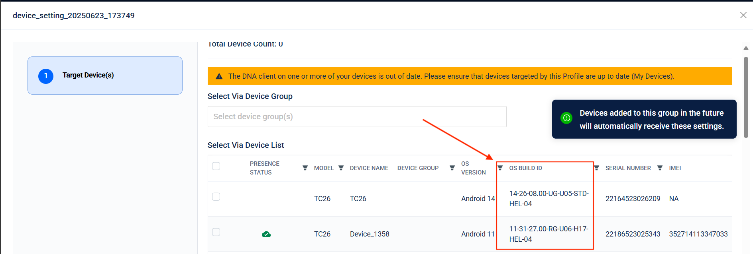Select the Device_1358 row checkbox
This screenshot has width=753, height=254.
(216, 232)
